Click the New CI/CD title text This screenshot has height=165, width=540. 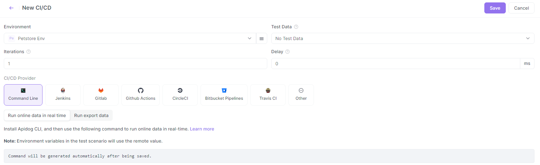point(37,8)
